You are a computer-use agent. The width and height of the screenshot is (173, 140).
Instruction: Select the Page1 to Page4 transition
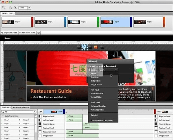[x=17, y=127]
